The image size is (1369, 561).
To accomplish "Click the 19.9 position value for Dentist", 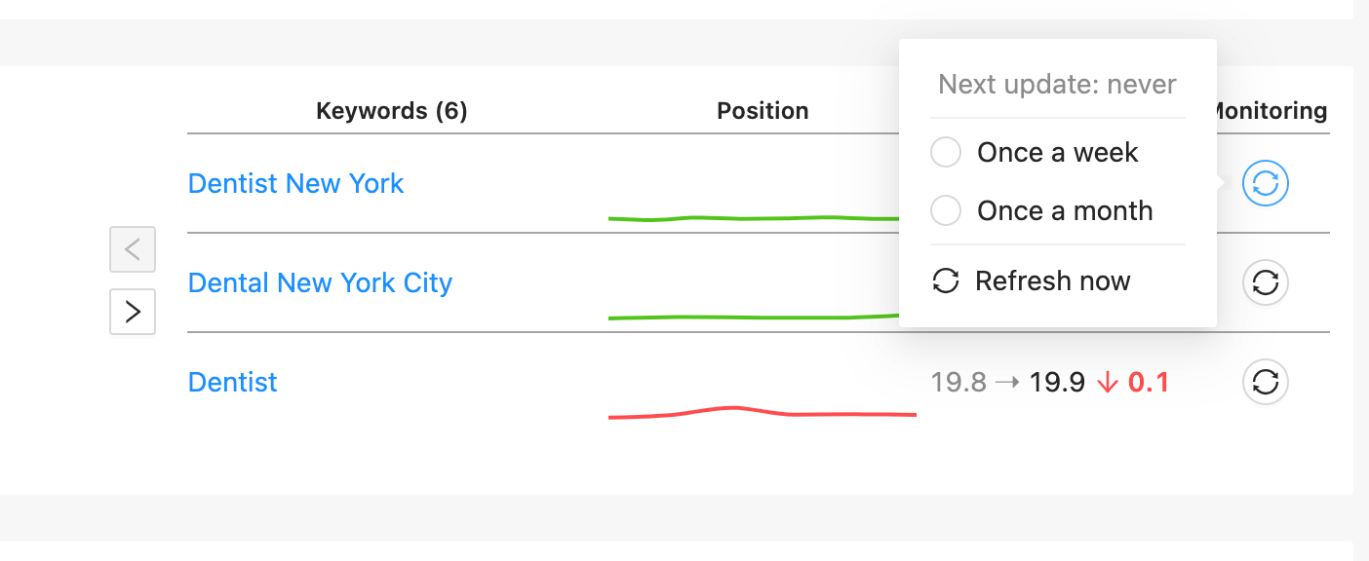I will tap(1057, 383).
